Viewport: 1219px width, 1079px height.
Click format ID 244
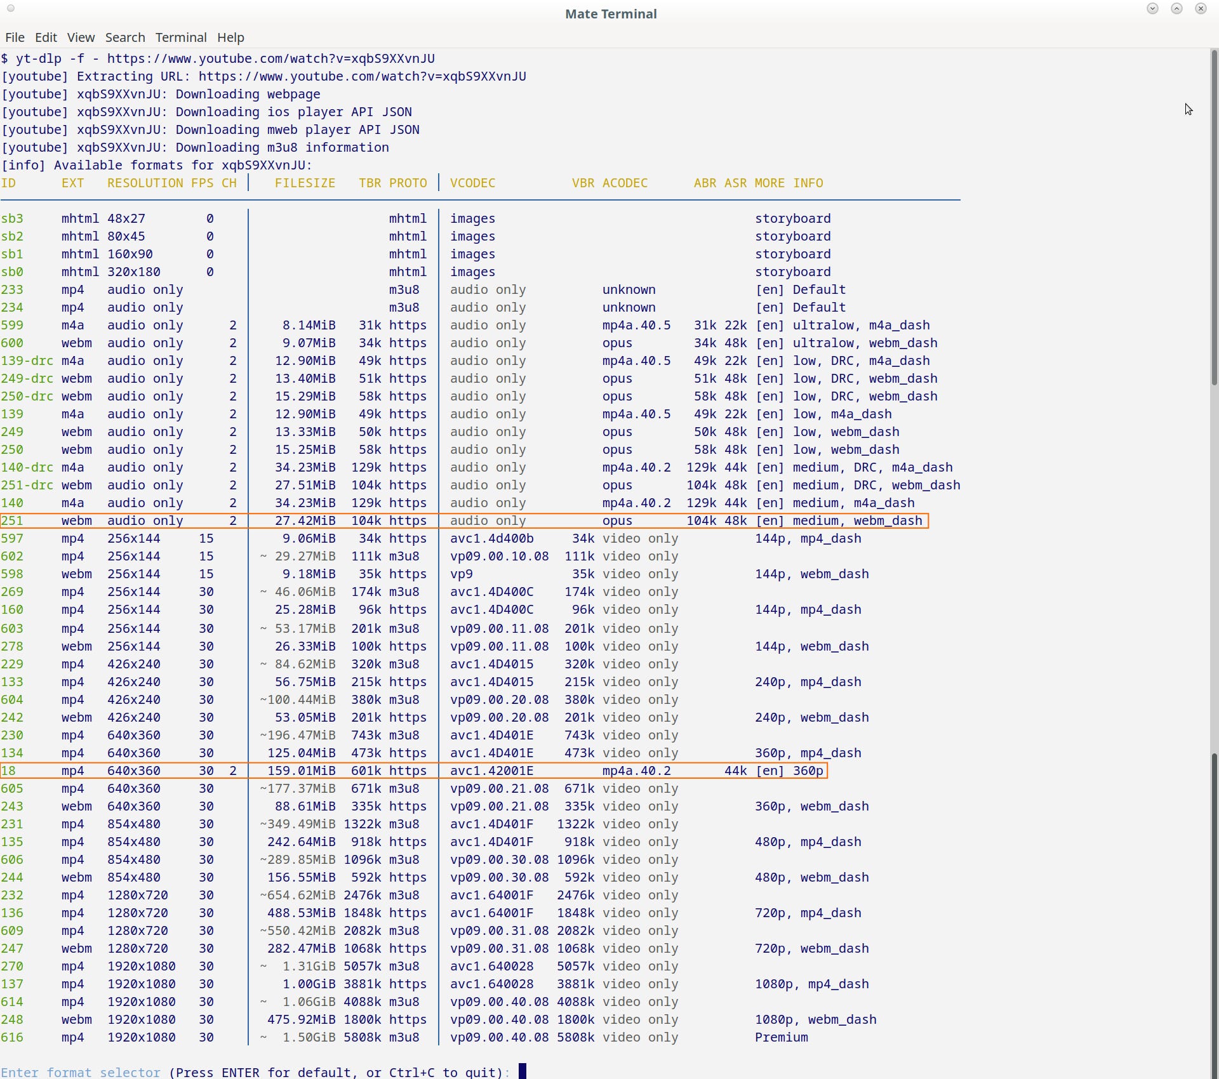[x=12, y=877]
